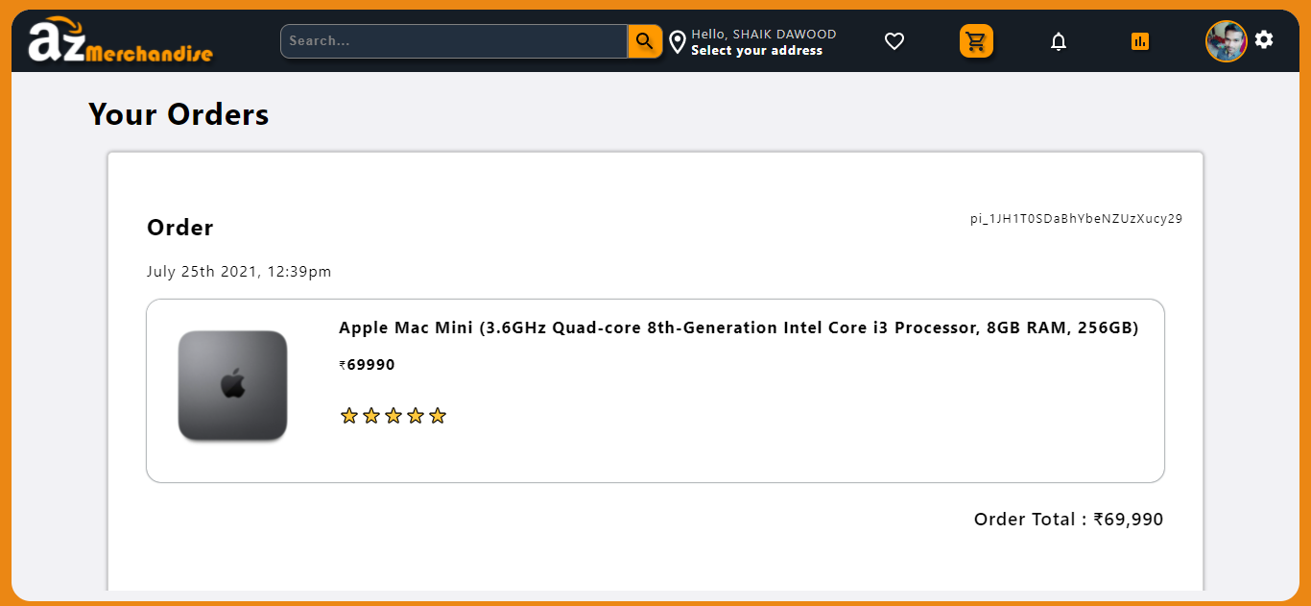Viewport: 1311px width, 606px height.
Task: Rate the Mac Mini with the fifth star
Action: 438,415
